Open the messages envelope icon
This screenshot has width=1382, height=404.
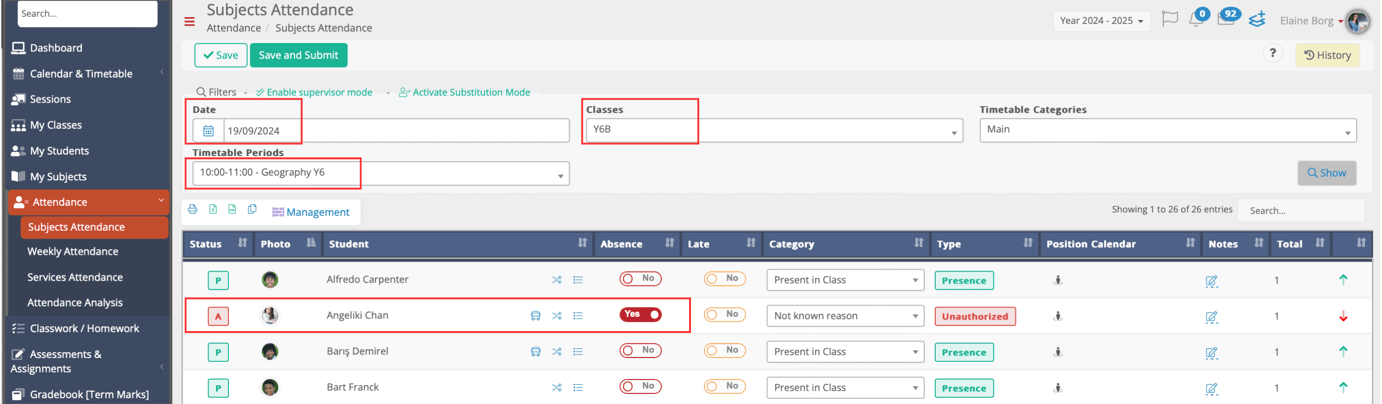pos(1226,19)
